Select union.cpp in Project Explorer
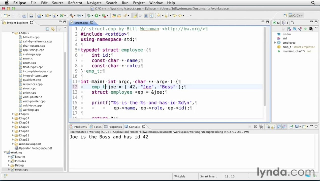Screen dimensions: 320x181 click(29, 93)
